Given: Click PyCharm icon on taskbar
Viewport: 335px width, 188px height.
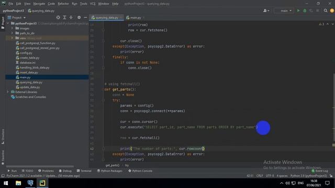Looking at the screenshot, I should pos(42,183).
